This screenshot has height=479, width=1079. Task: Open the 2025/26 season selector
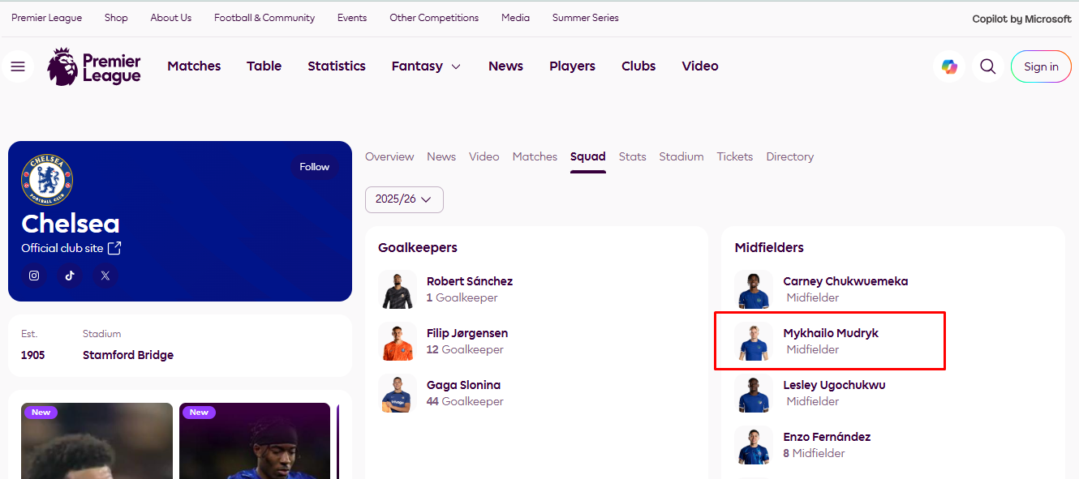[404, 199]
